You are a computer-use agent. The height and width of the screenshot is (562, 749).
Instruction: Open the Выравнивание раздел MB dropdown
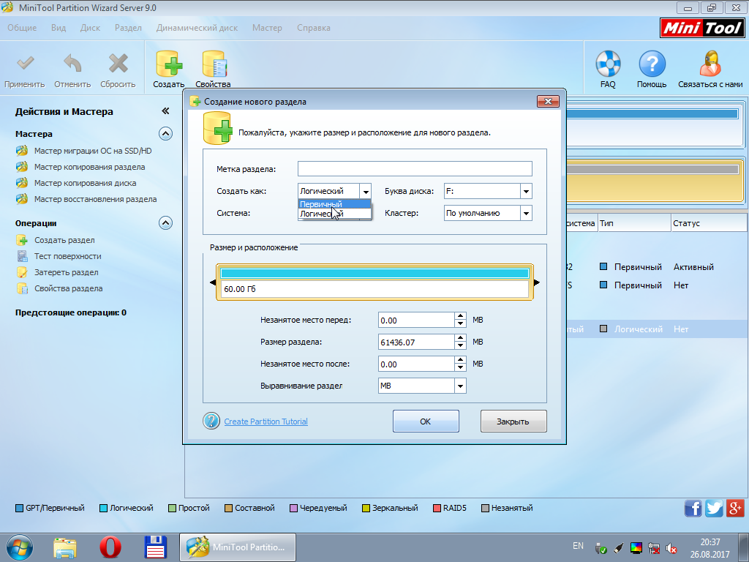click(x=460, y=386)
